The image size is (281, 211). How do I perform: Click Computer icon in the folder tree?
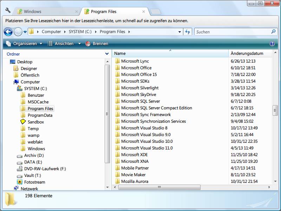(16, 82)
